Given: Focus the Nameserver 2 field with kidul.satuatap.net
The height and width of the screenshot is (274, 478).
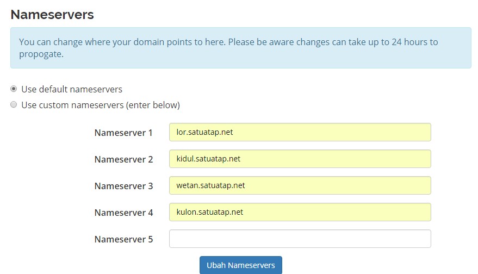Looking at the screenshot, I should pos(300,159).
